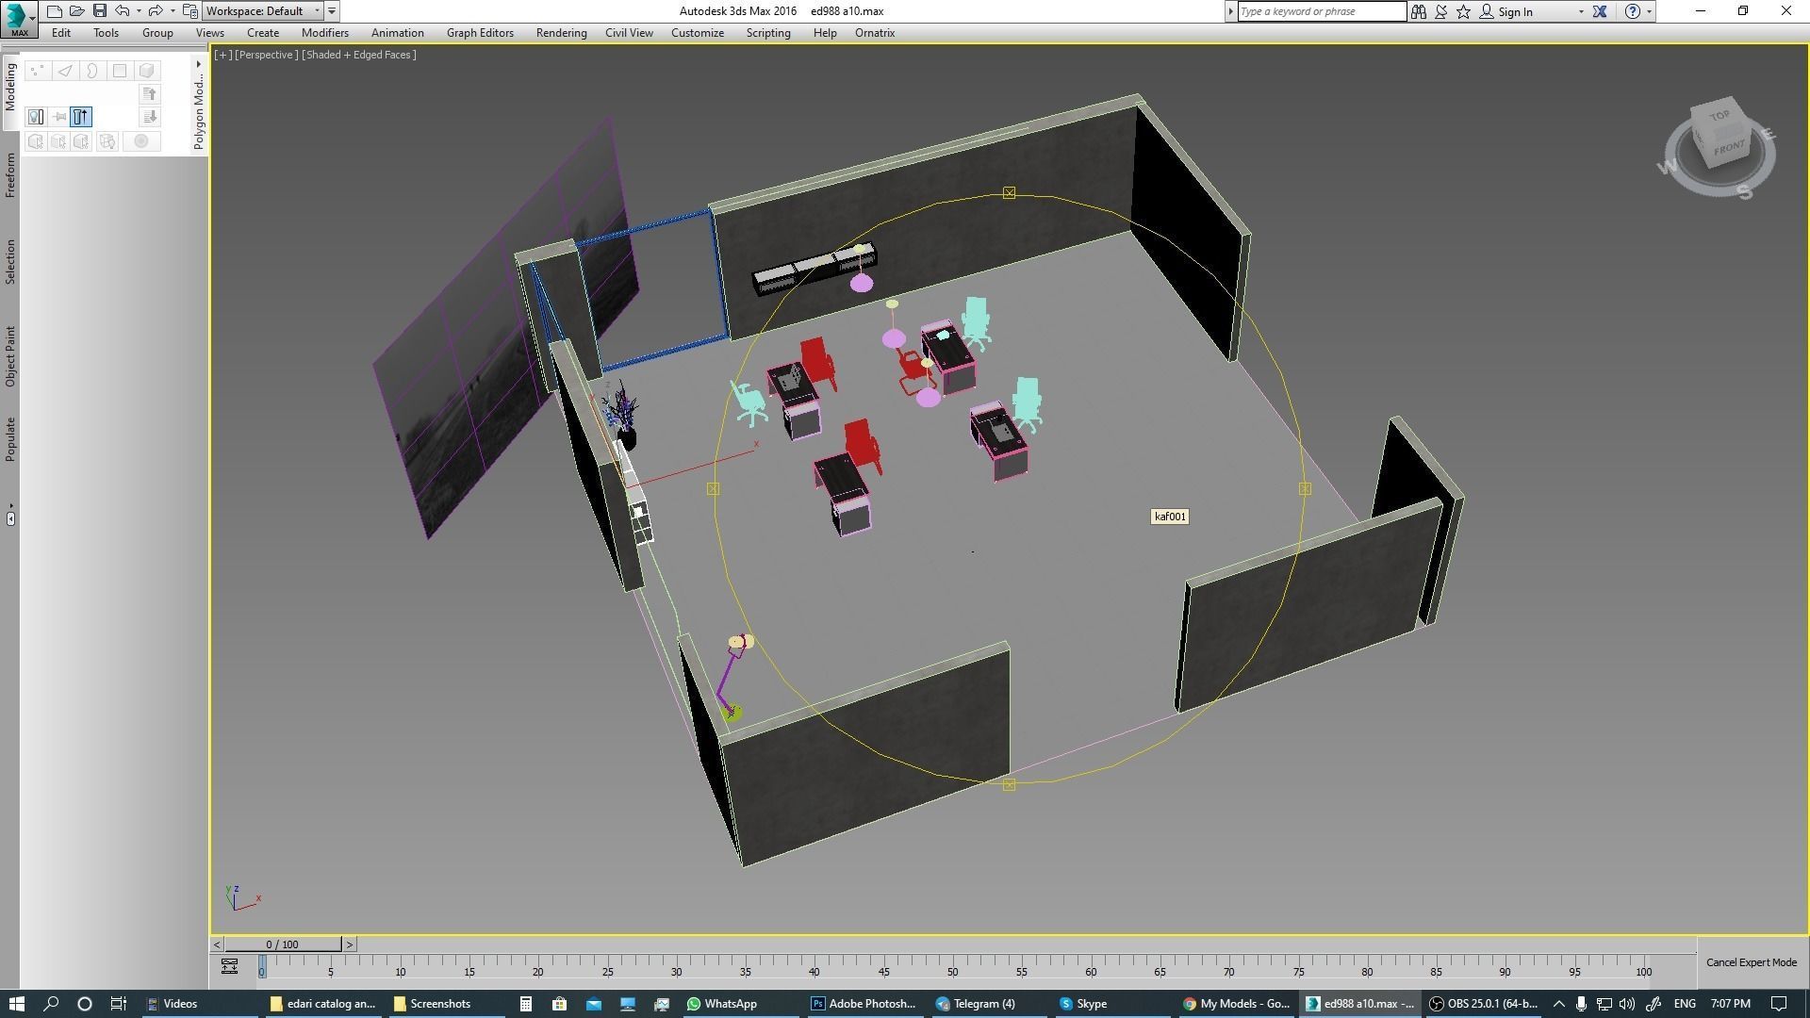The width and height of the screenshot is (1810, 1018).
Task: Click the Autodesk Exchange X icon
Action: click(1600, 11)
